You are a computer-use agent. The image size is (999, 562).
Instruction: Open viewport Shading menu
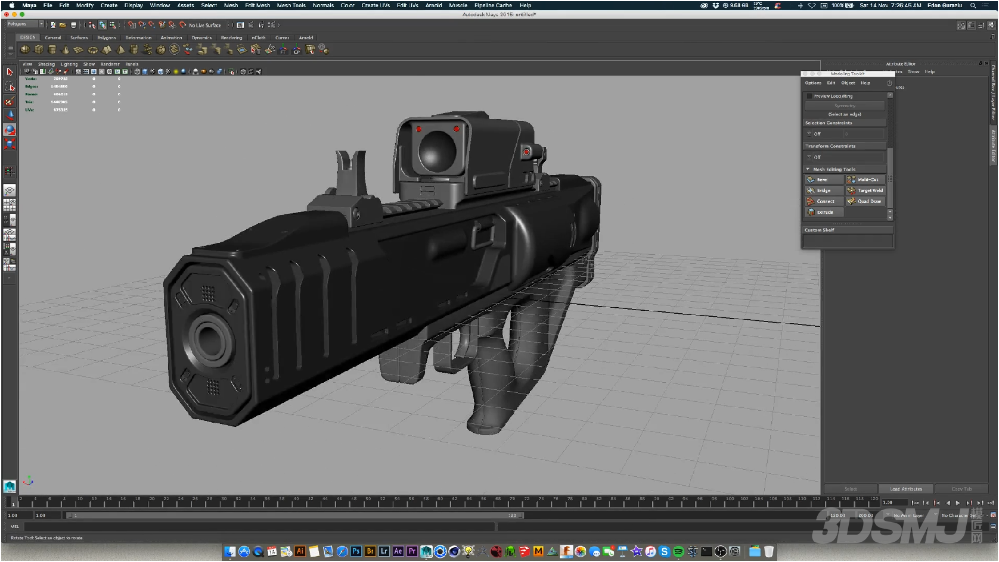tap(46, 64)
